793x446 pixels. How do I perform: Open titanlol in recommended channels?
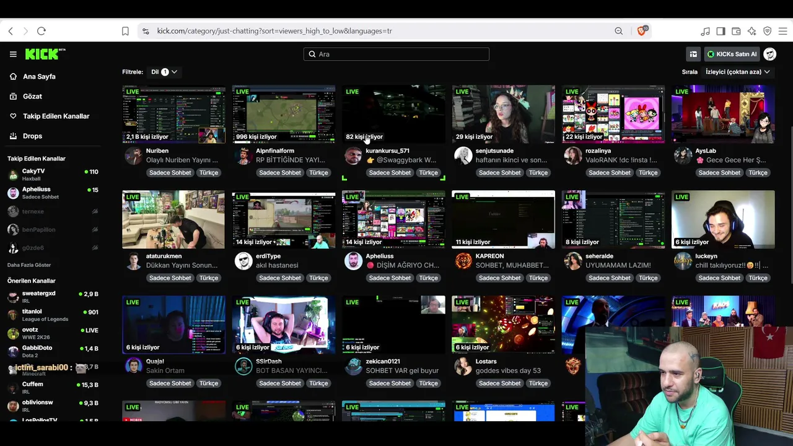pos(53,315)
